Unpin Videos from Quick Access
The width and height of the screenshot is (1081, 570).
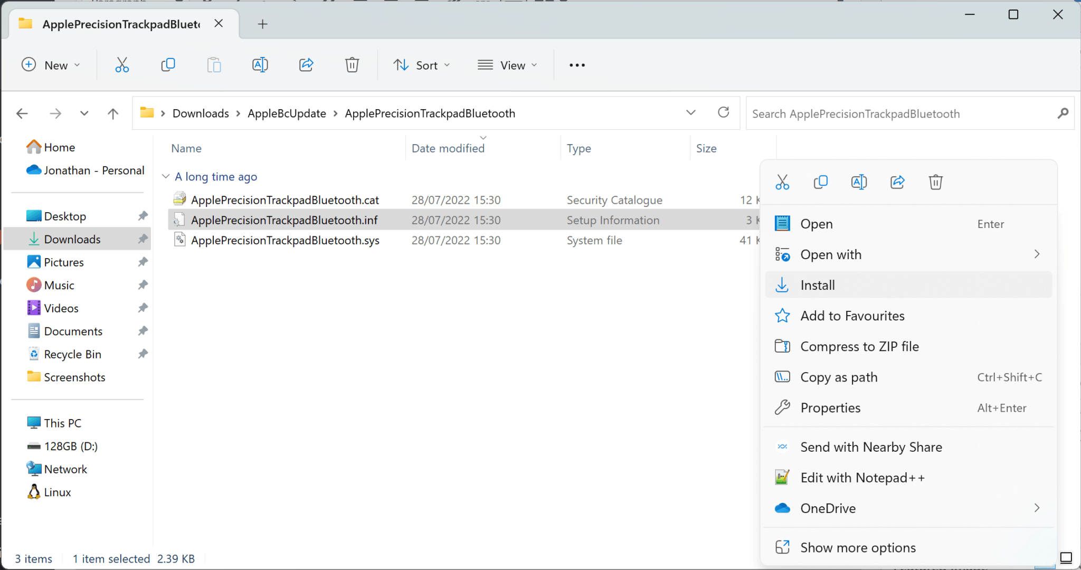click(143, 308)
